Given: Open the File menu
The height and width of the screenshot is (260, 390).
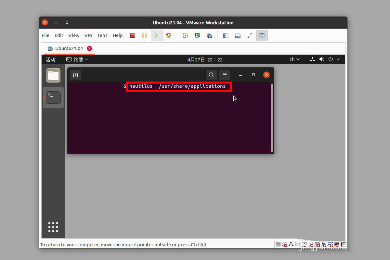Looking at the screenshot, I should [45, 35].
